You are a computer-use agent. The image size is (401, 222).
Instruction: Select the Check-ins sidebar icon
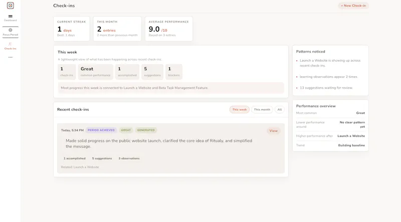(10, 46)
